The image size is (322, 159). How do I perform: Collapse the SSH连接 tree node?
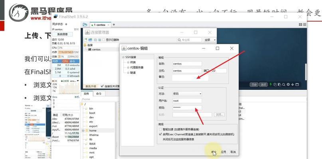pyautogui.click(x=123, y=57)
